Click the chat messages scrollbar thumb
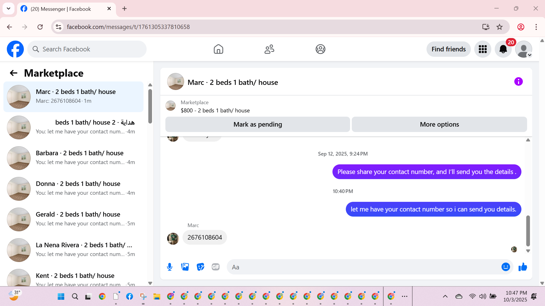 [x=528, y=231]
